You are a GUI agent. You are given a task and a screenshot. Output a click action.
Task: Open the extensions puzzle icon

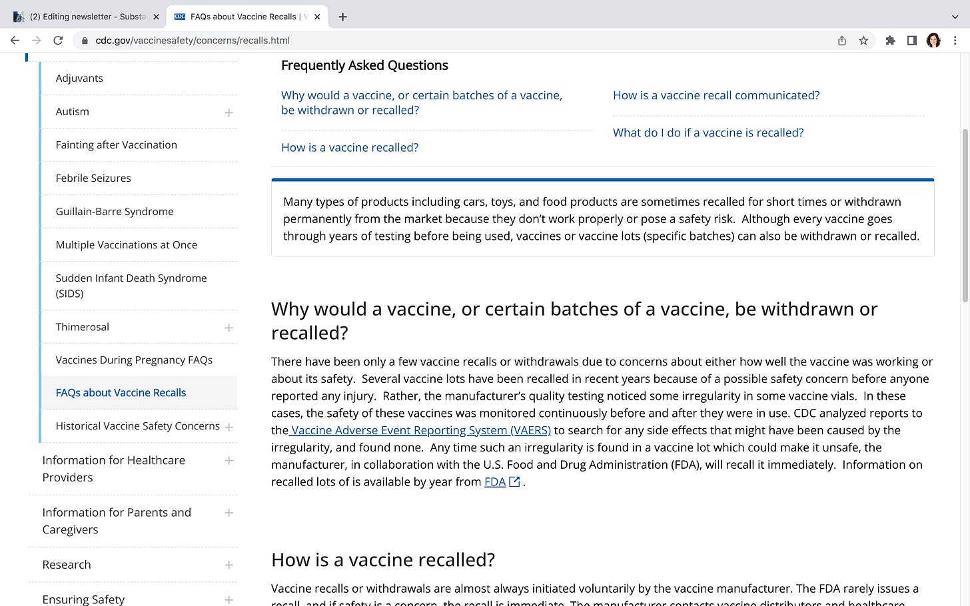(890, 41)
